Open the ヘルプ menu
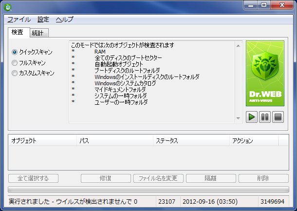The image size is (297, 211). 64,19
